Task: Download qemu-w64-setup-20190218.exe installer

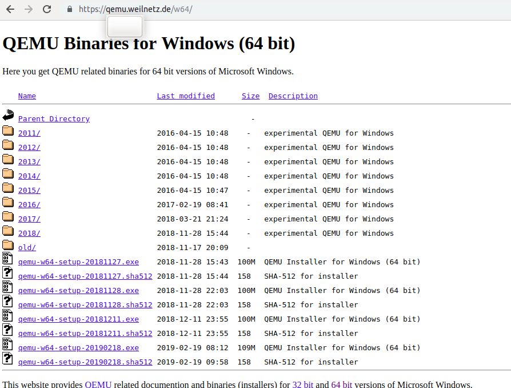Action: pyautogui.click(x=78, y=348)
